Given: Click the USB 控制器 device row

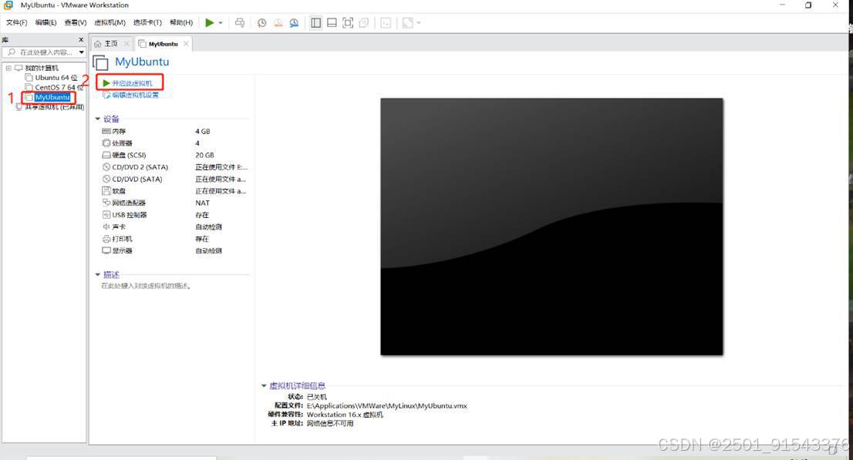Looking at the screenshot, I should pyautogui.click(x=174, y=215).
